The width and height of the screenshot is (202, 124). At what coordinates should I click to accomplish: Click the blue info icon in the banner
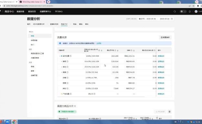pos(60,43)
